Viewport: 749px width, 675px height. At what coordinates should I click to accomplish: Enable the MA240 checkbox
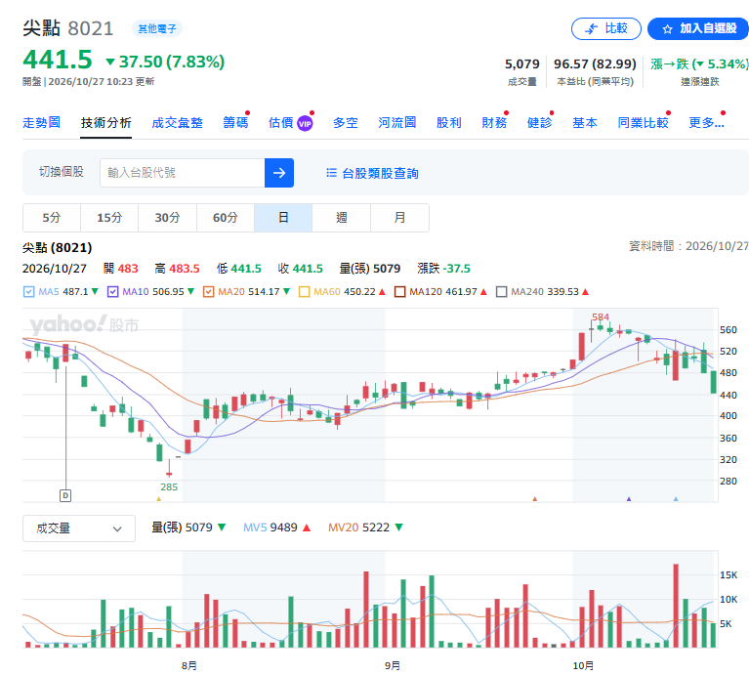502,291
